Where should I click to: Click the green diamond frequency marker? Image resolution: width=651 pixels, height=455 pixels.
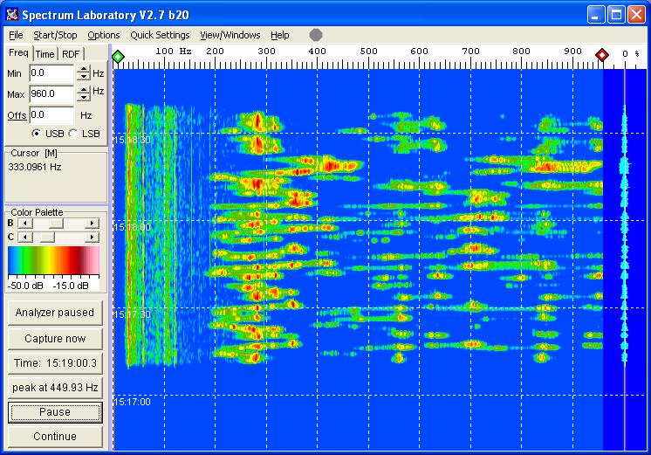[x=119, y=56]
